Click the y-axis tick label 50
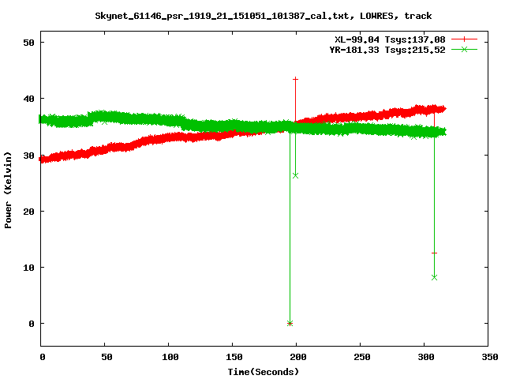The height and width of the screenshot is (379, 505). click(x=27, y=43)
